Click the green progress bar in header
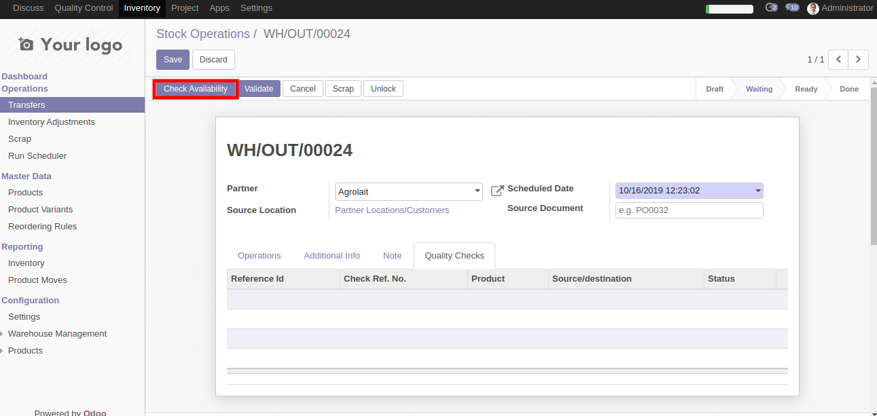 tap(729, 9)
